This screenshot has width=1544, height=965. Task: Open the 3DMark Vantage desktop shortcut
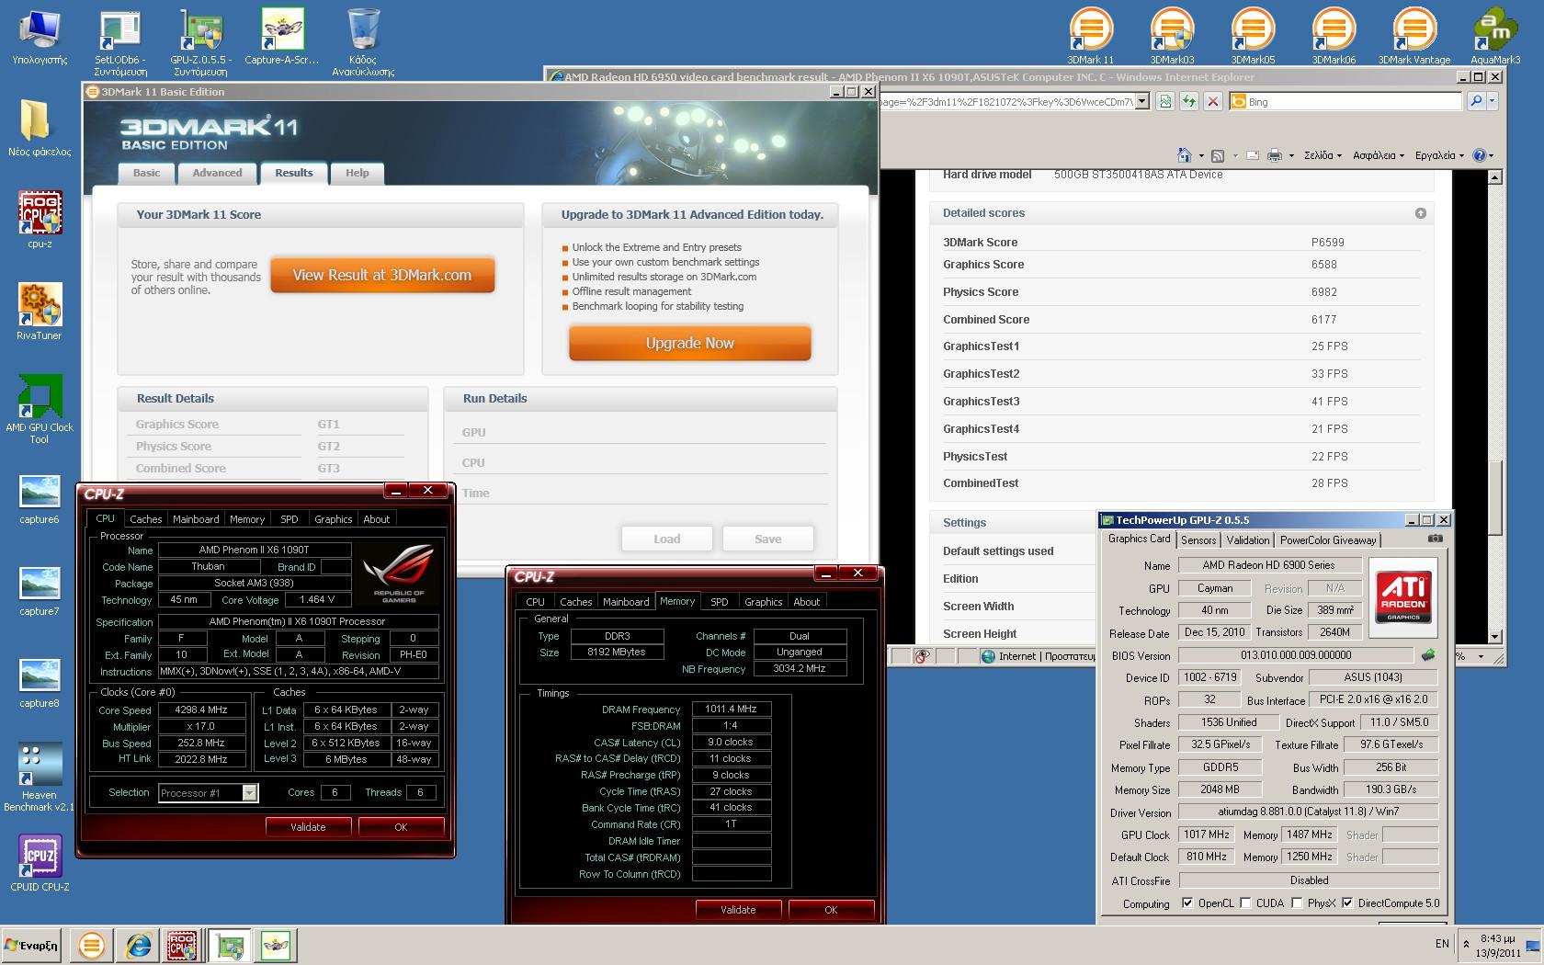tap(1414, 36)
